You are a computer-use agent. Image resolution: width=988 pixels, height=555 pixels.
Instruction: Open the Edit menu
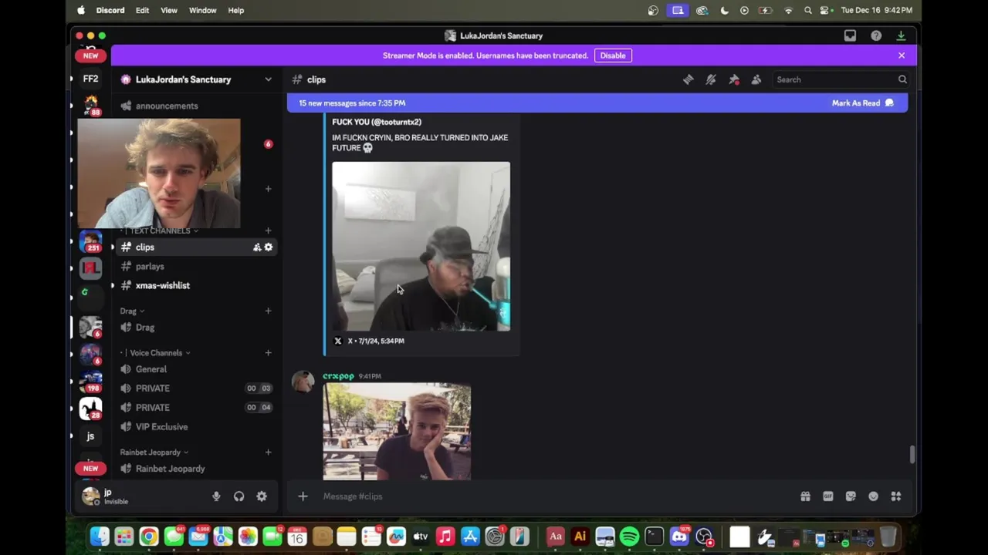[143, 10]
